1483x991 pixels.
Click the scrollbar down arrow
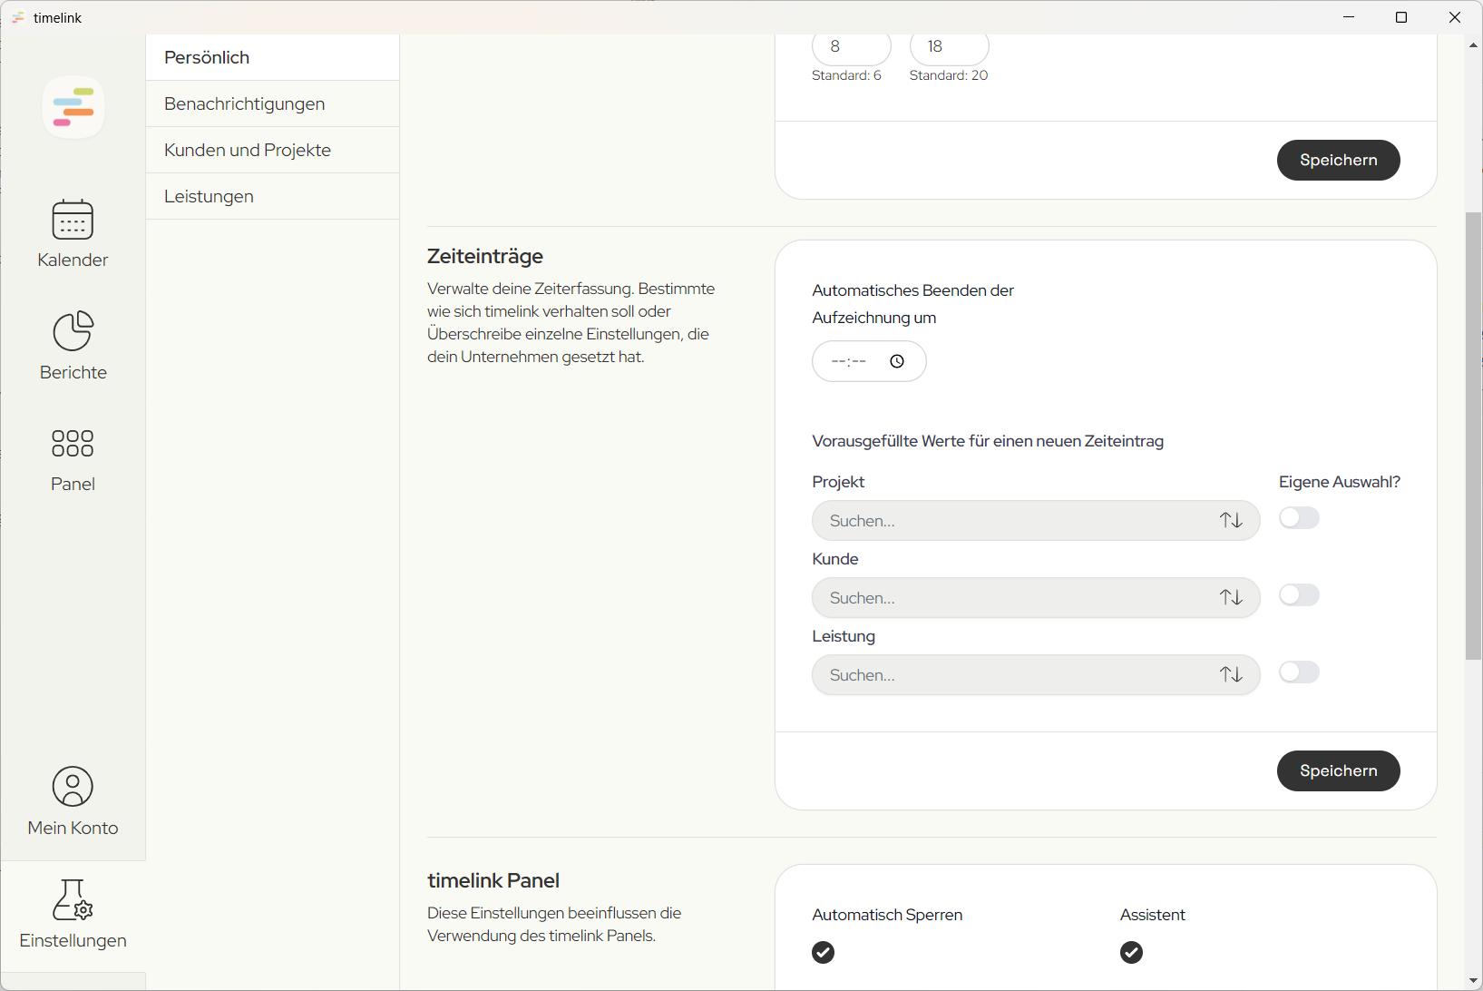(1474, 981)
